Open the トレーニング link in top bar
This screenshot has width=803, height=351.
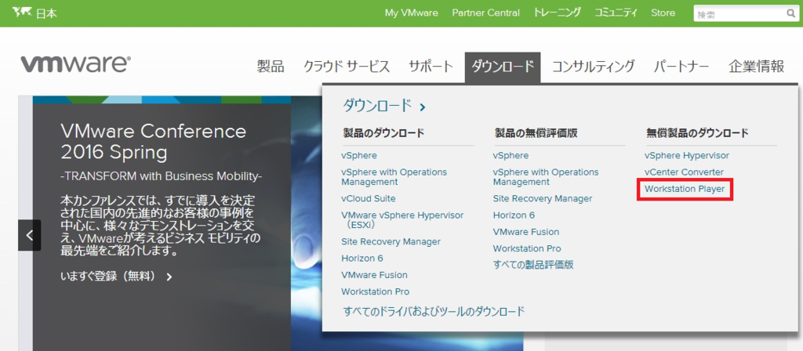(558, 13)
